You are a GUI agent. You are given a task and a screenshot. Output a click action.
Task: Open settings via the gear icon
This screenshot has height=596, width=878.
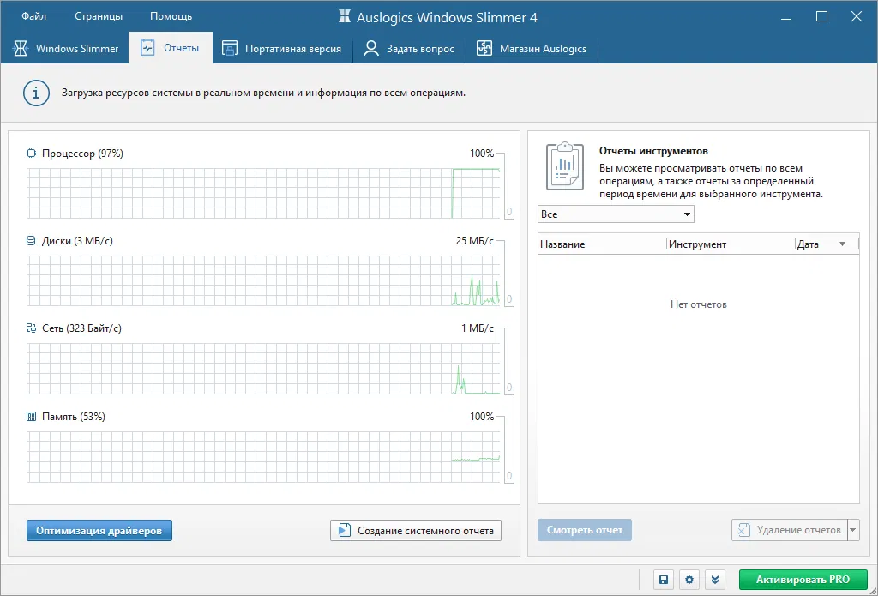point(689,580)
